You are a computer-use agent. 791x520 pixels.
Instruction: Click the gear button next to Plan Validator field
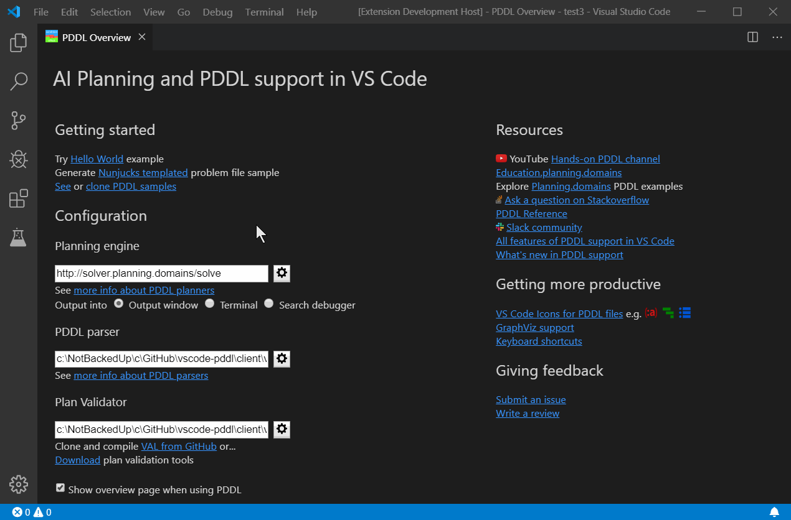(x=282, y=429)
